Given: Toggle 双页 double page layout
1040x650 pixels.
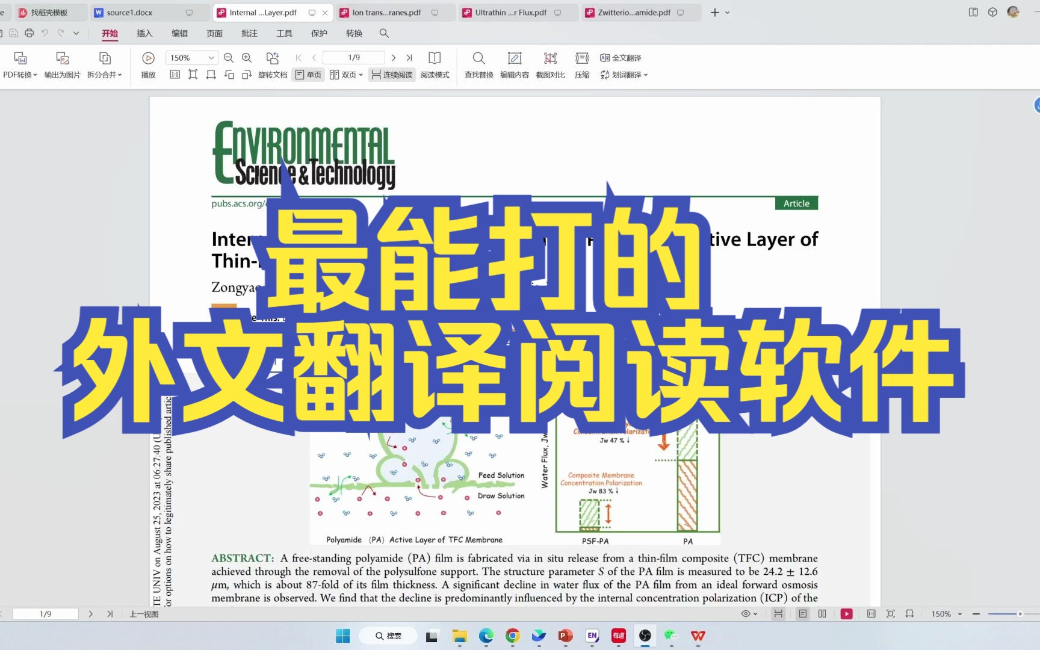Looking at the screenshot, I should (342, 75).
